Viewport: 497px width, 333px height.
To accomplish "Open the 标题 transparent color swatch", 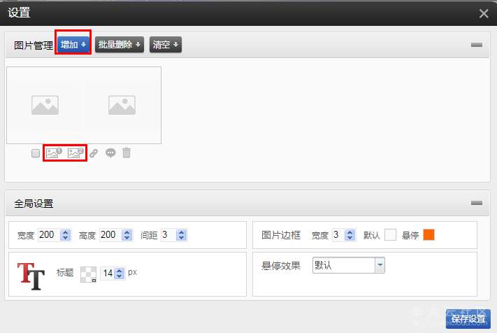I will [89, 274].
